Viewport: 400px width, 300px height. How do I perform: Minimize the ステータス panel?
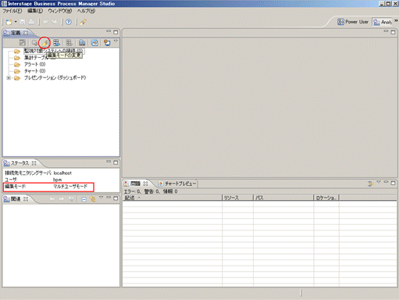pos(109,162)
